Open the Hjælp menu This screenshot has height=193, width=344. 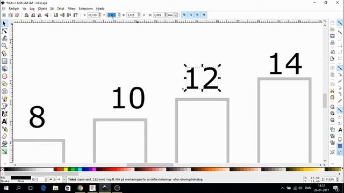pos(101,9)
